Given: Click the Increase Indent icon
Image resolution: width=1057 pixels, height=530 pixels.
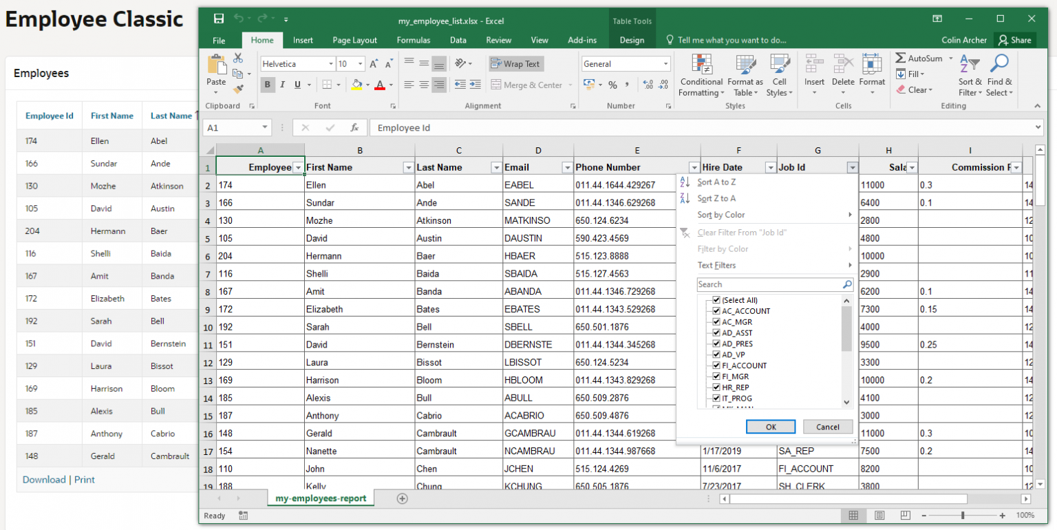Looking at the screenshot, I should click(475, 85).
